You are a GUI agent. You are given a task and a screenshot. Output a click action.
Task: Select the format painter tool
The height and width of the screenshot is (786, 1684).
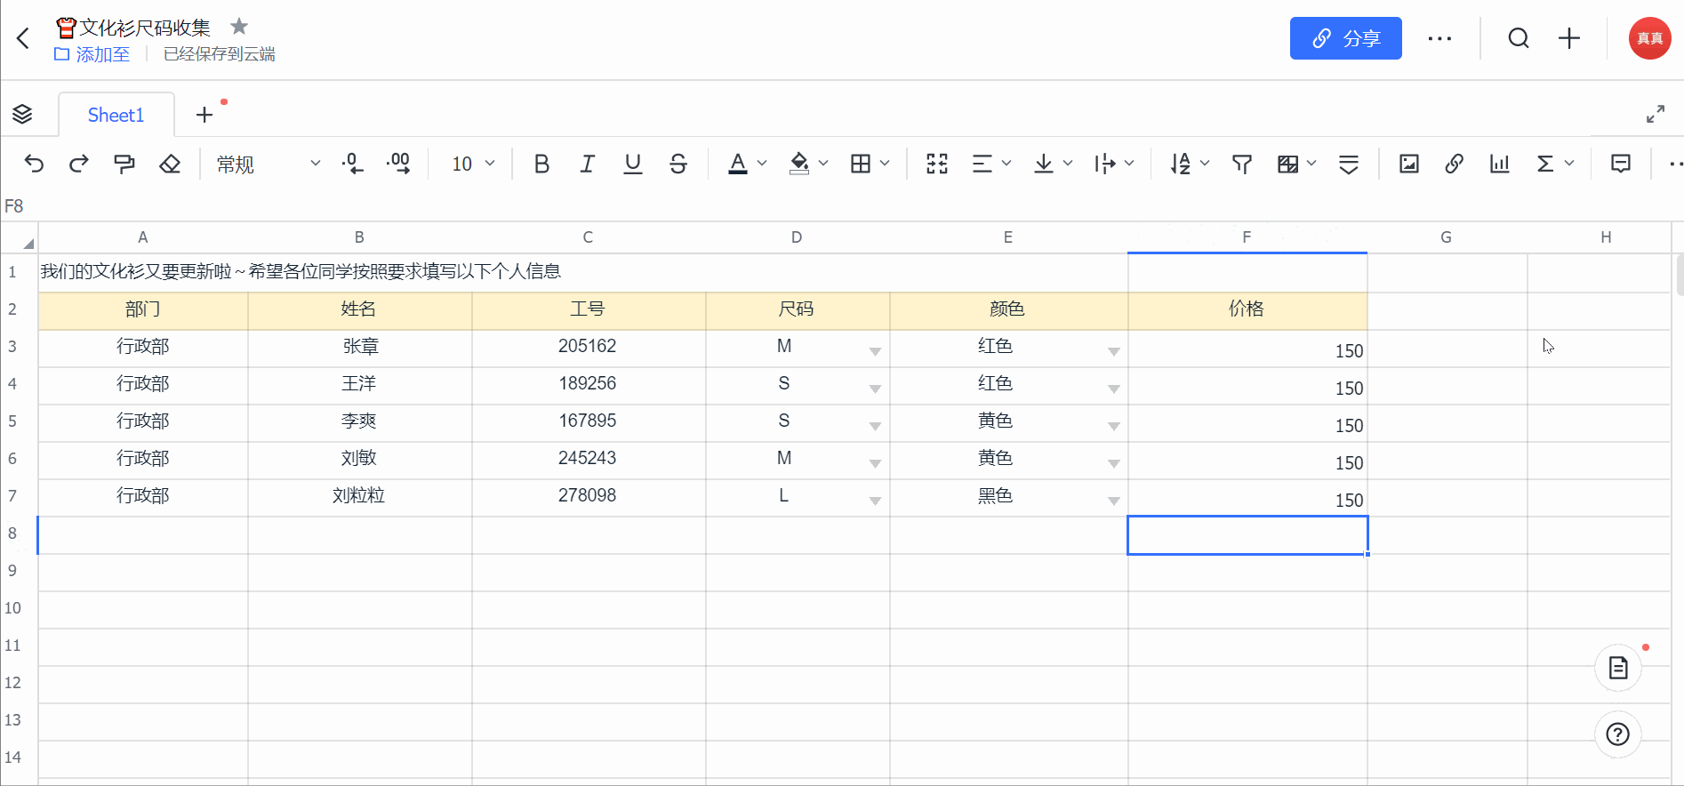click(124, 164)
